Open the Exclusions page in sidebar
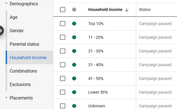177x109 pixels. [x=20, y=84]
